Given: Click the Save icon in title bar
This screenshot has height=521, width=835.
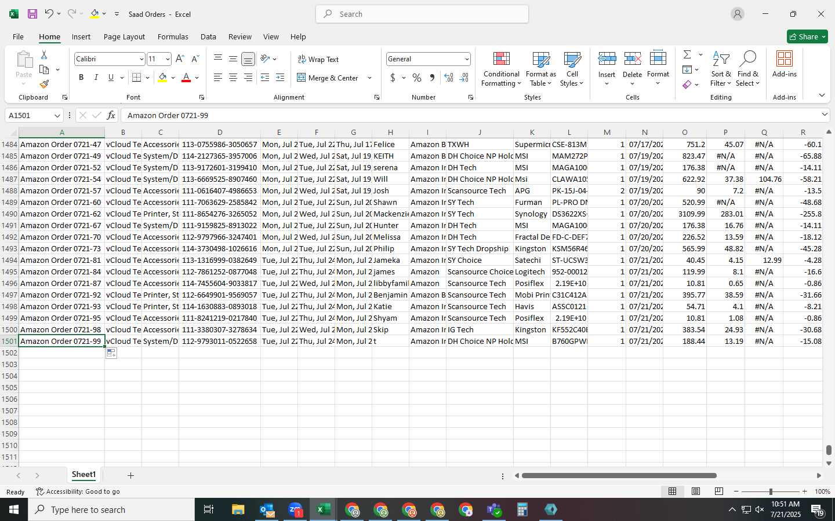Looking at the screenshot, I should (32, 14).
